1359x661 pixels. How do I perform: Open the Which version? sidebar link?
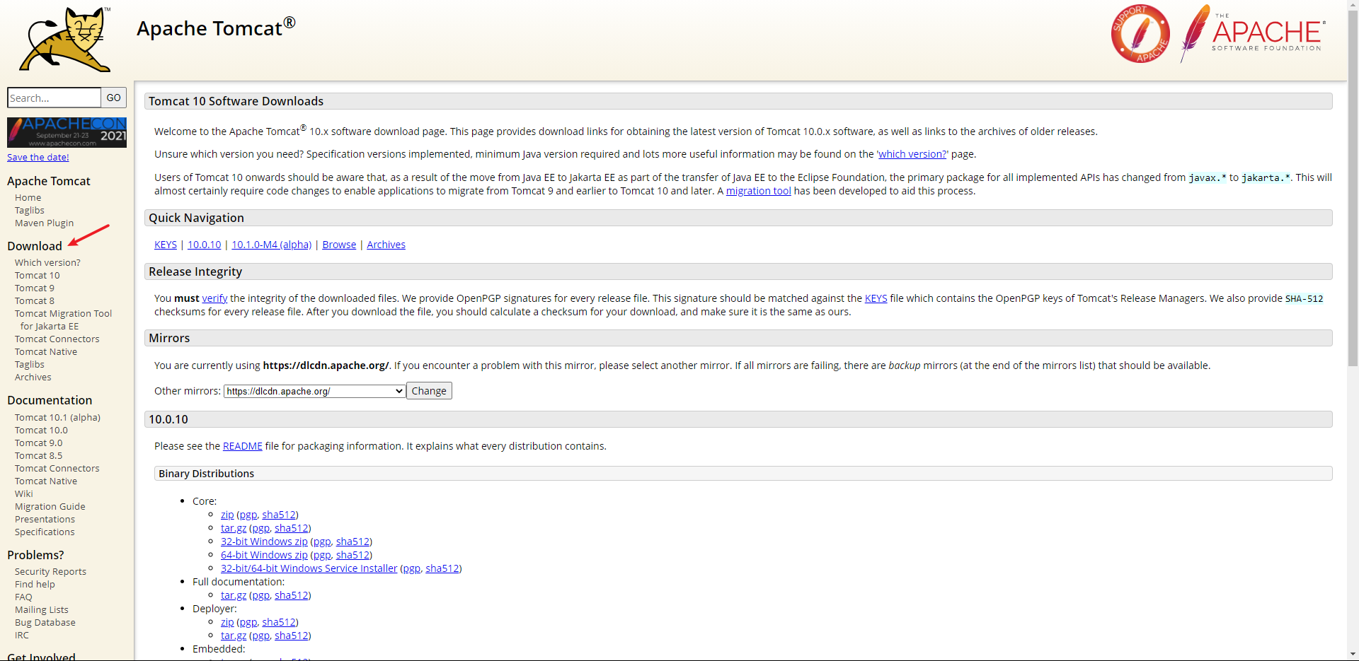click(x=47, y=263)
